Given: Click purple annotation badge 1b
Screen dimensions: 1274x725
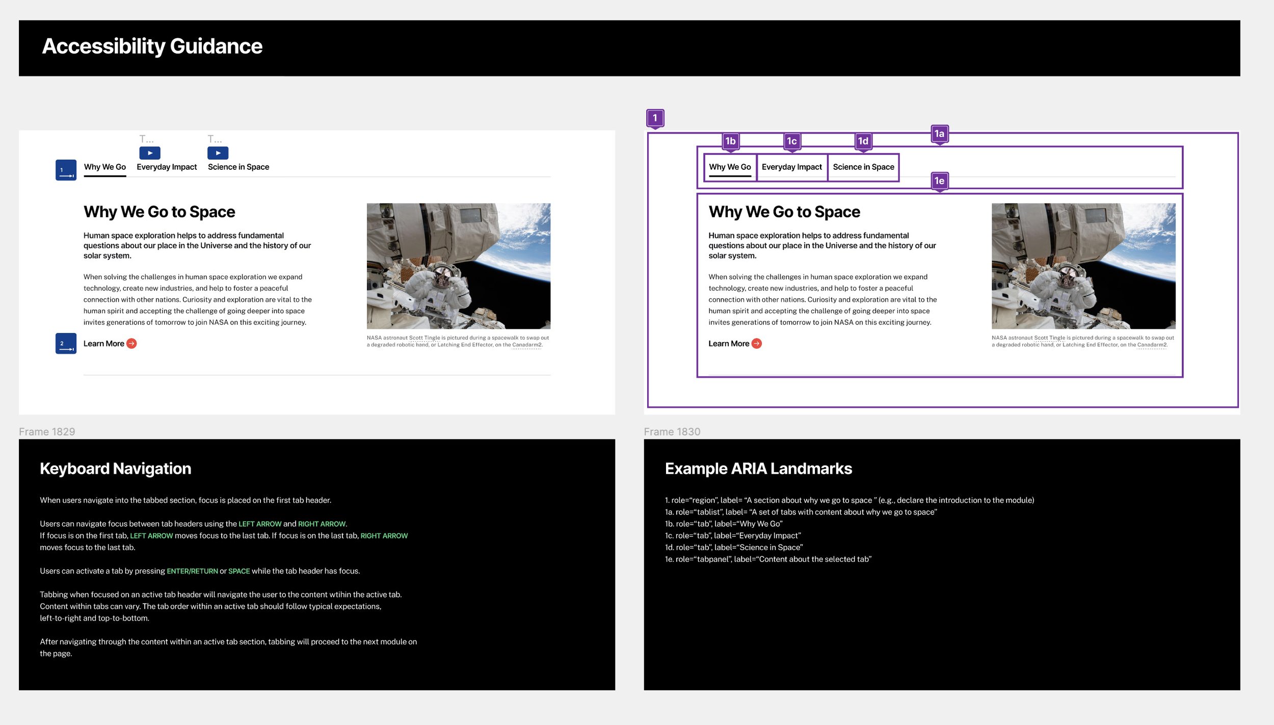Looking at the screenshot, I should coord(730,141).
